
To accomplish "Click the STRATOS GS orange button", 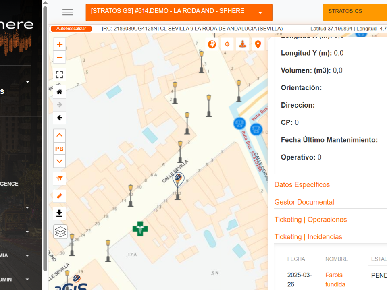I will 355,12.
